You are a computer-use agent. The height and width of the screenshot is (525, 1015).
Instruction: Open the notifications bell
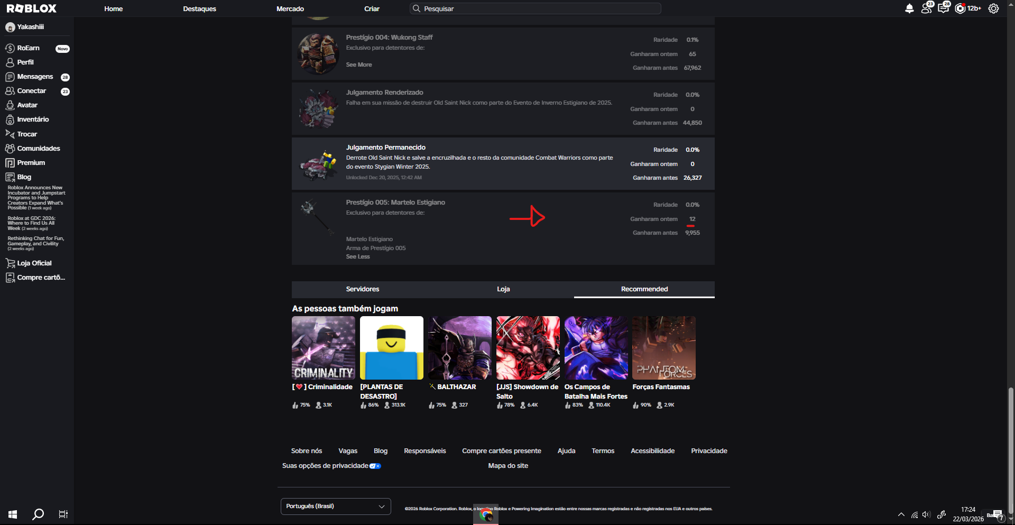point(909,8)
